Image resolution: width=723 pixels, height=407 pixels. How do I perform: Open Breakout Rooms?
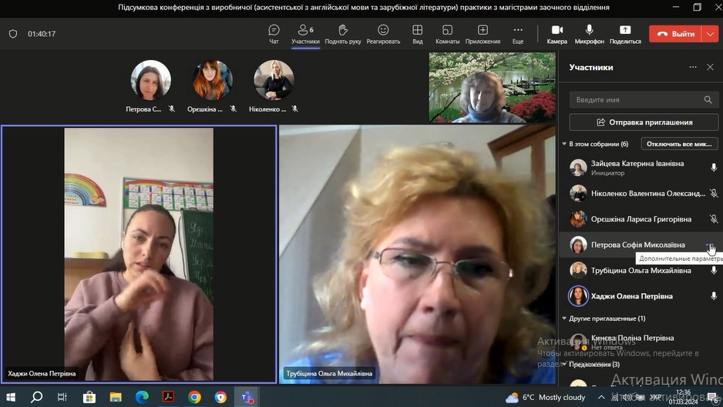coord(447,34)
